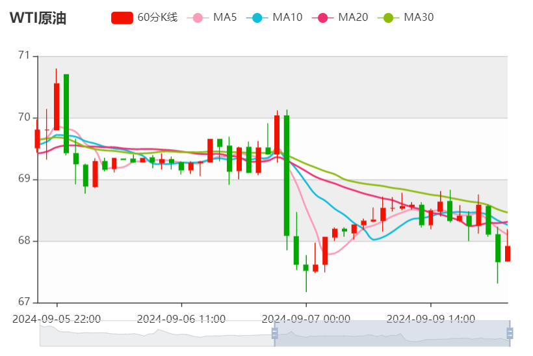The image size is (533, 356).
Task: Toggle the MA10 series via its text label
Action: click(287, 18)
